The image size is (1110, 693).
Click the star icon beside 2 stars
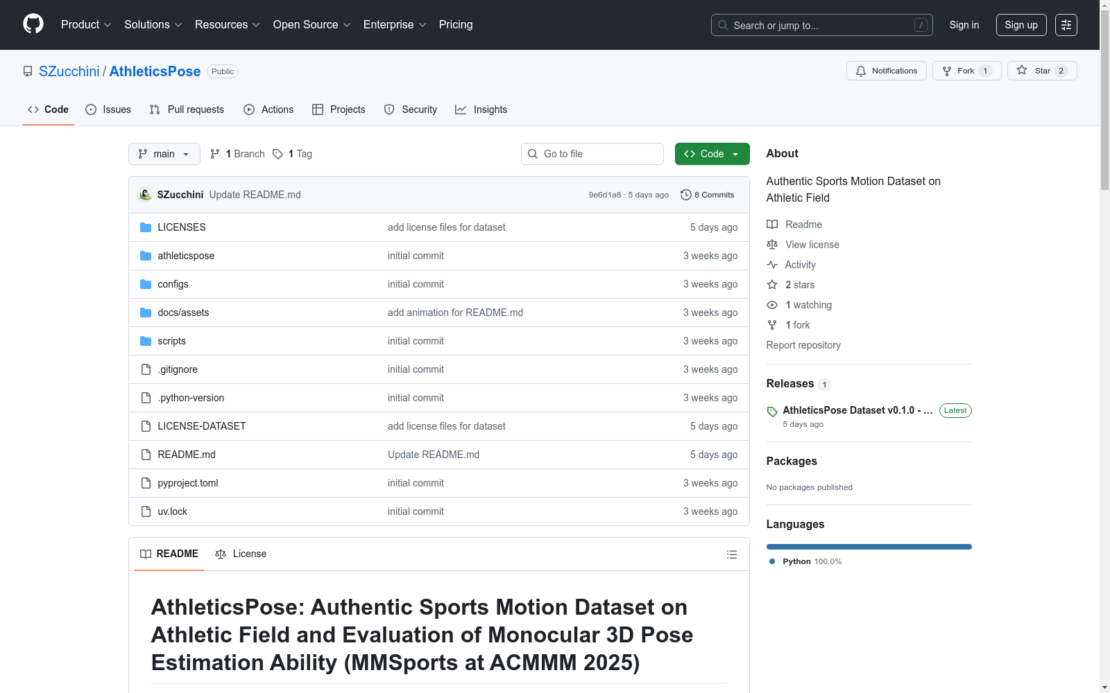coord(772,285)
